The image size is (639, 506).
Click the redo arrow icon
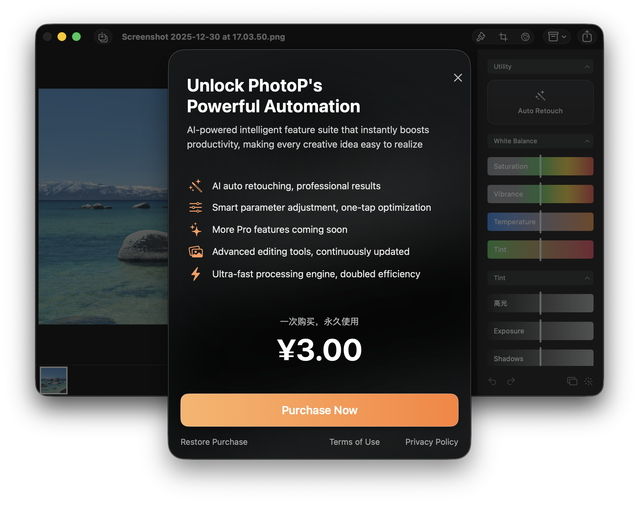pyautogui.click(x=511, y=381)
